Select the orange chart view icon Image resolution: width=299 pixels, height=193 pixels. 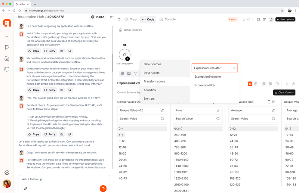250,84
